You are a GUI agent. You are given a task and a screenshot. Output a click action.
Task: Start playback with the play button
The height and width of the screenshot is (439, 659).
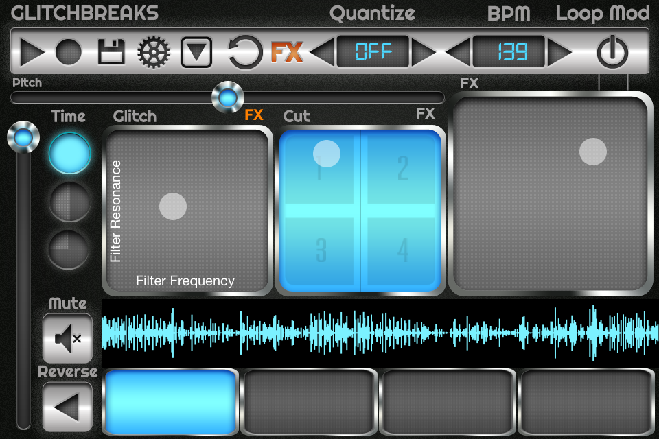(x=32, y=52)
